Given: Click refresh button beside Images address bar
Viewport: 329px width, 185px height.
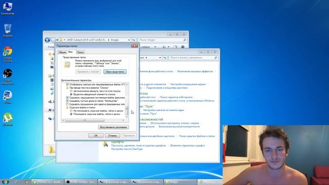Looking at the screenshot, I should (134, 40).
